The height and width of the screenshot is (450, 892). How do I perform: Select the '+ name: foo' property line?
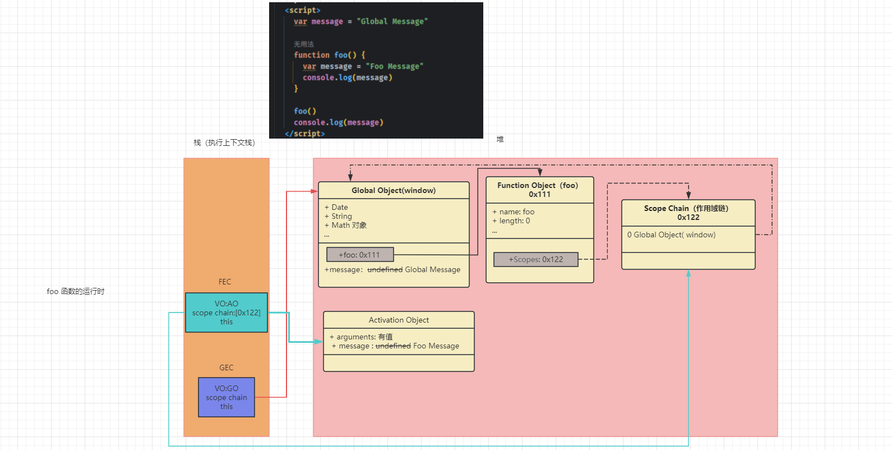[514, 212]
